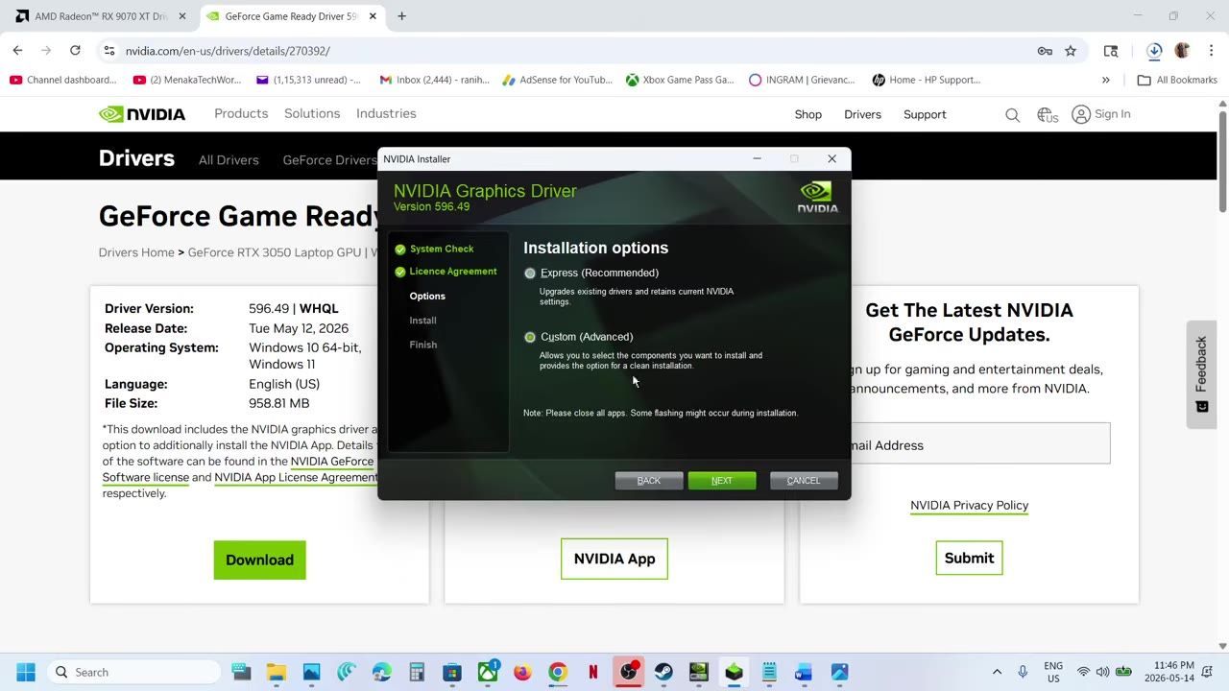1229x691 pixels.
Task: Click the BACK button in installer
Action: (x=649, y=481)
